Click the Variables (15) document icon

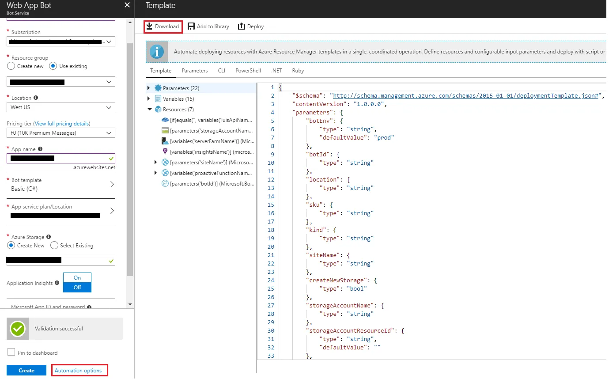158,99
